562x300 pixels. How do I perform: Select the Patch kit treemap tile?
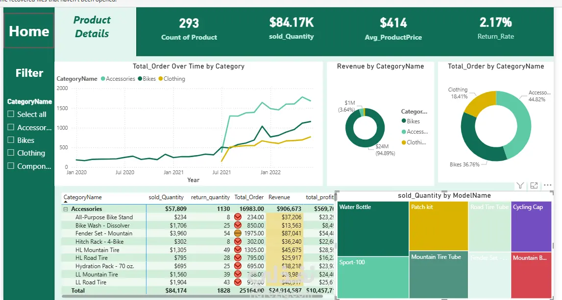tap(439, 226)
